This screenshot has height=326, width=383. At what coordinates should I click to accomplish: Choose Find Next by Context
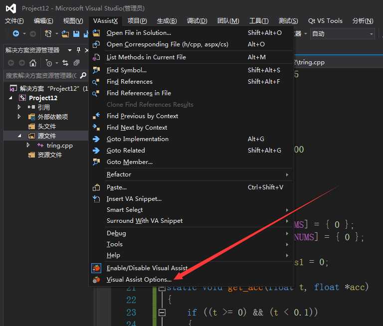pos(191,128)
